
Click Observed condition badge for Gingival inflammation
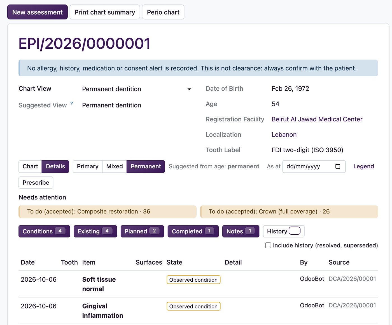click(193, 306)
